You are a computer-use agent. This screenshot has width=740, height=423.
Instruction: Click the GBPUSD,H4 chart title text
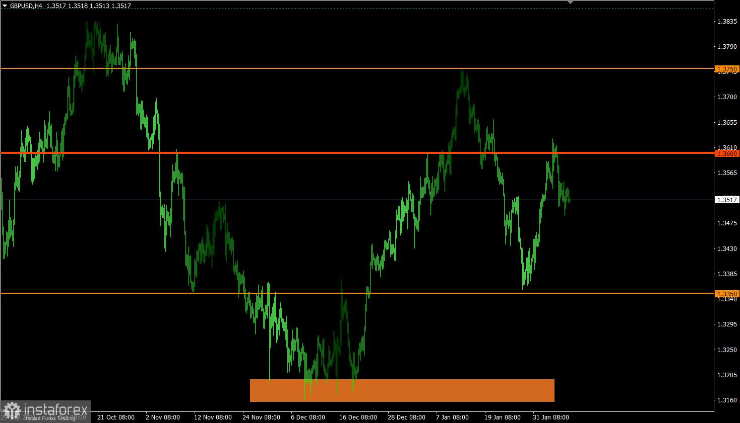pyautogui.click(x=26, y=6)
